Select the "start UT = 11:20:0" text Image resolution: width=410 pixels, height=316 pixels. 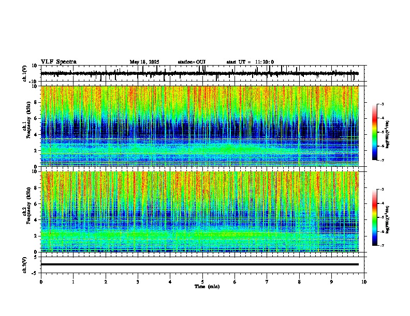(x=250, y=62)
